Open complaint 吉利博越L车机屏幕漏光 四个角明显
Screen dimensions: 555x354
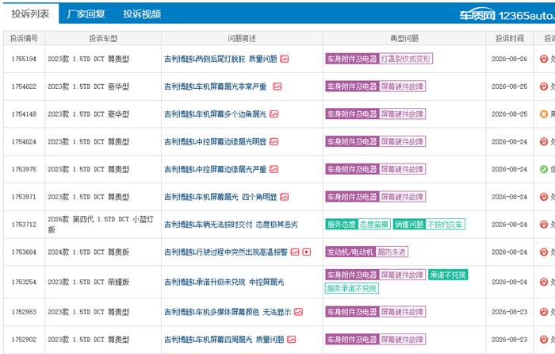click(x=220, y=197)
